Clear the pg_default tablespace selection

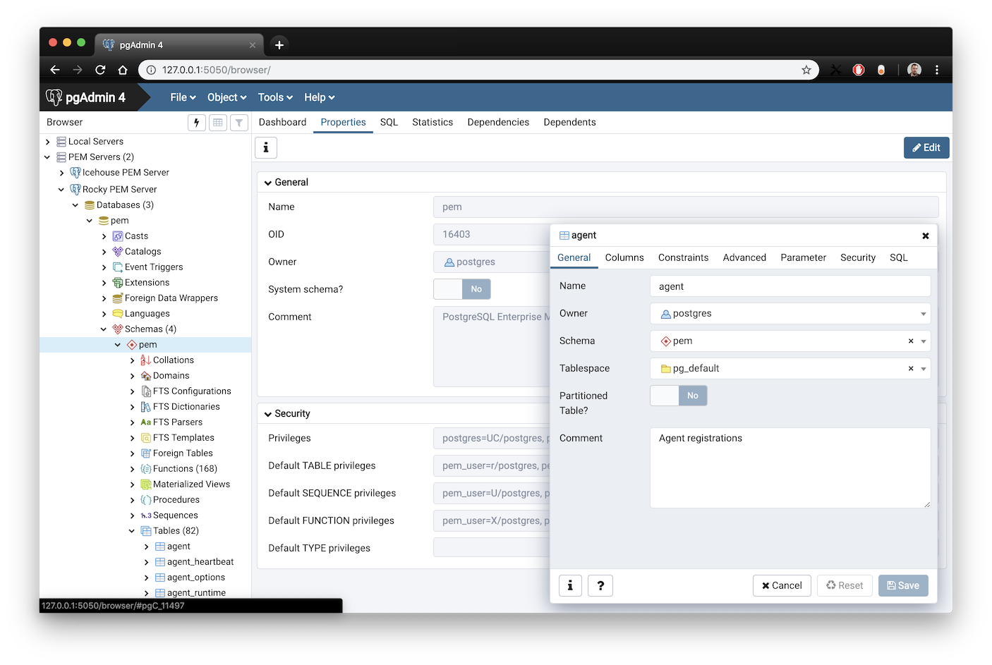click(911, 369)
